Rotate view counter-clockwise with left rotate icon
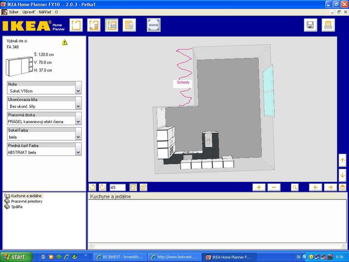This screenshot has height=262, width=349. [x=93, y=187]
